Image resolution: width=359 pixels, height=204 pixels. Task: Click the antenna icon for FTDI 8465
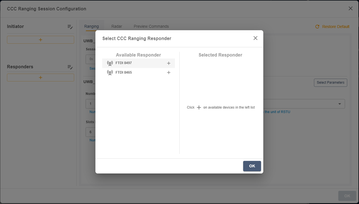[110, 73]
